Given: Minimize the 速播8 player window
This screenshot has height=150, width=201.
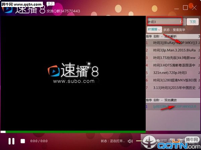Looking at the screenshot, I should (177, 9).
